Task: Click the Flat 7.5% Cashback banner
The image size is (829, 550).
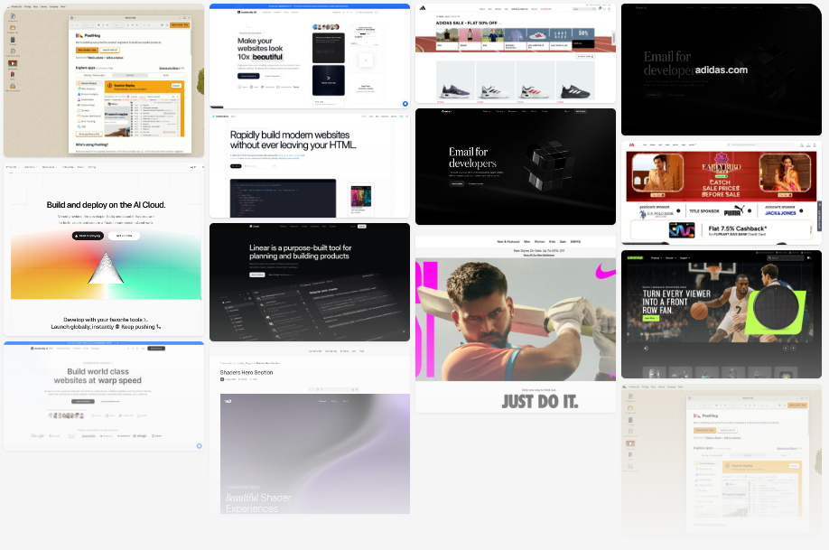Action: point(721,230)
